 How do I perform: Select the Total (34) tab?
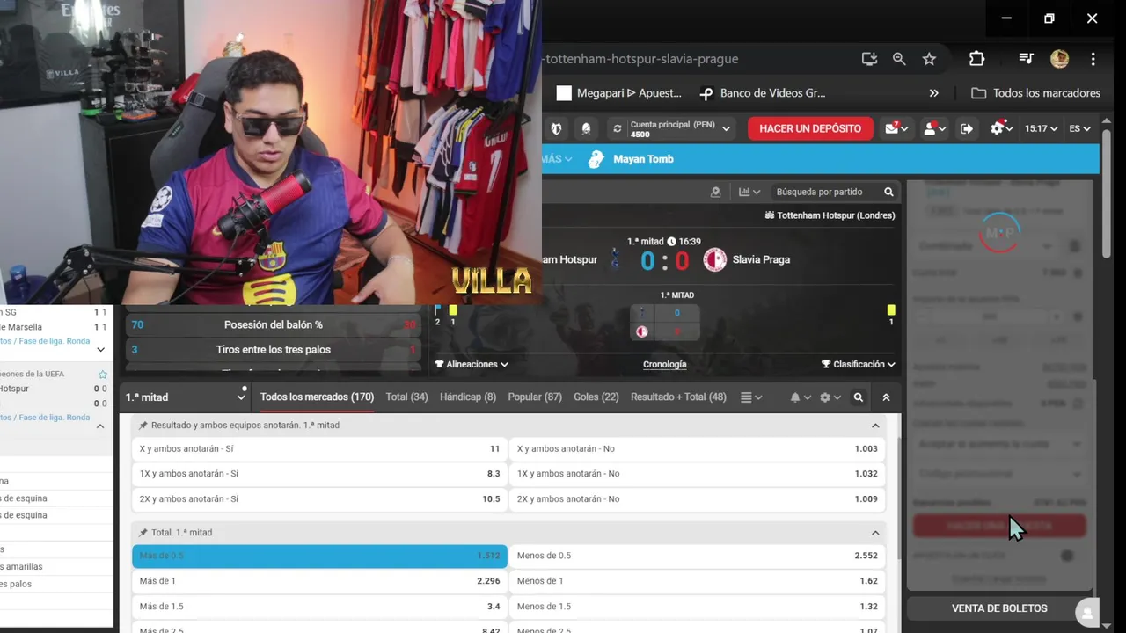coord(406,397)
